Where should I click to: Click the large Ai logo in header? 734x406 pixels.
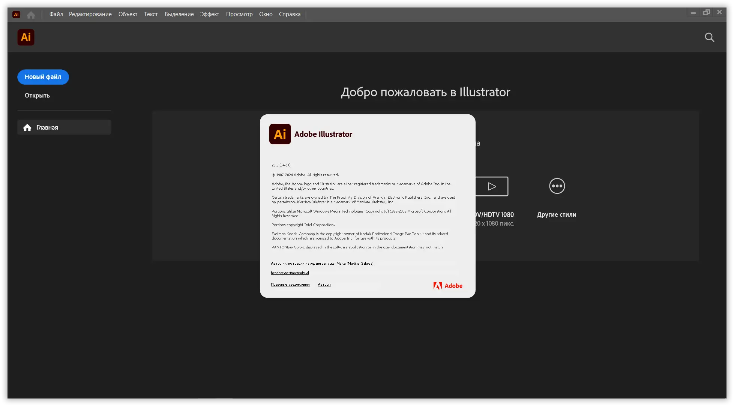(x=26, y=37)
